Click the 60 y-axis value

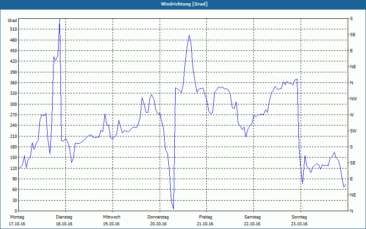(15, 190)
